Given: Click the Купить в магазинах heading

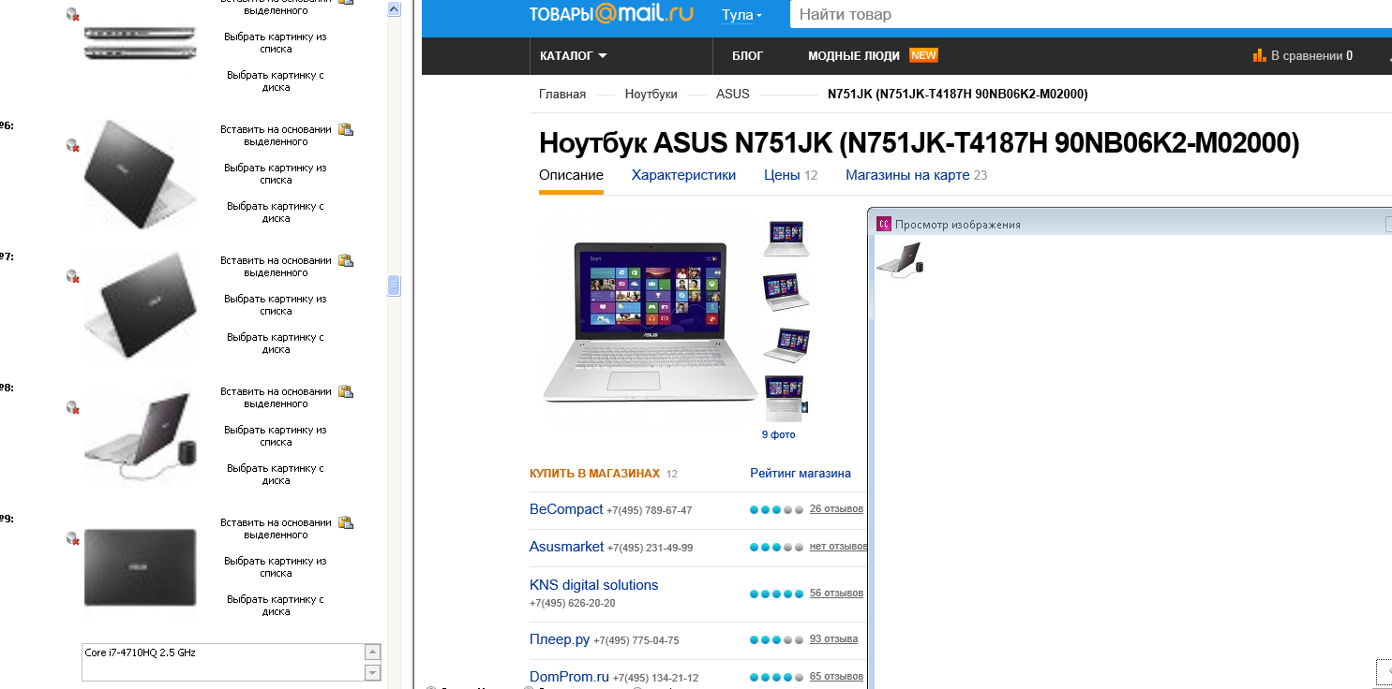Looking at the screenshot, I should [x=594, y=474].
